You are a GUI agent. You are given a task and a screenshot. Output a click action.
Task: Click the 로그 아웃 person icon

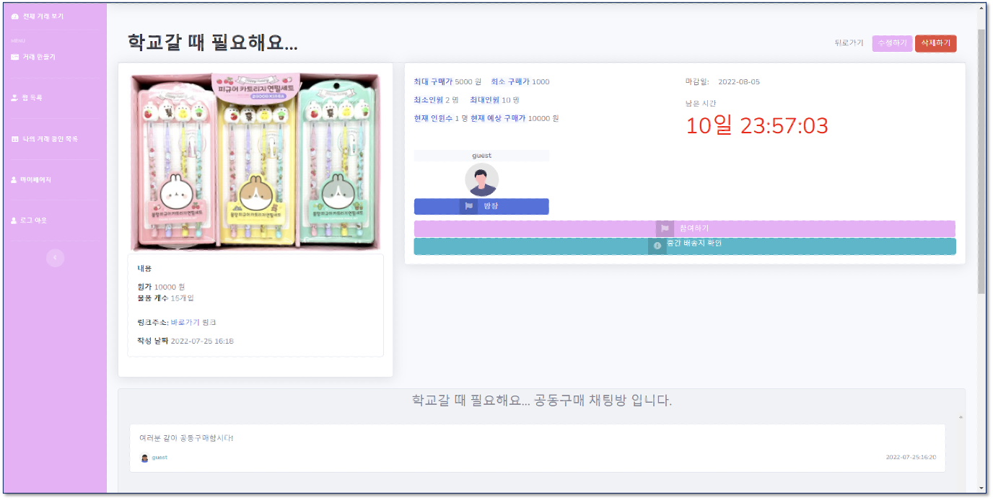click(x=14, y=220)
